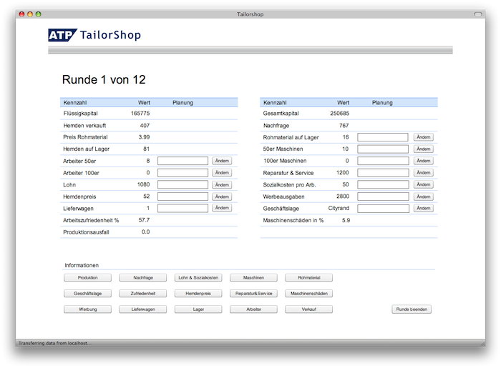Open the Nachfrage information button
The height and width of the screenshot is (368, 501).
point(143,278)
